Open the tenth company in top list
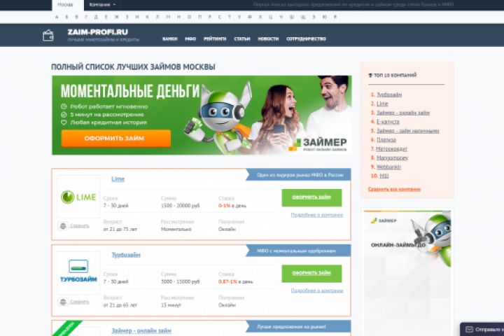Screen dimensions: 504x336 pyautogui.click(x=384, y=176)
